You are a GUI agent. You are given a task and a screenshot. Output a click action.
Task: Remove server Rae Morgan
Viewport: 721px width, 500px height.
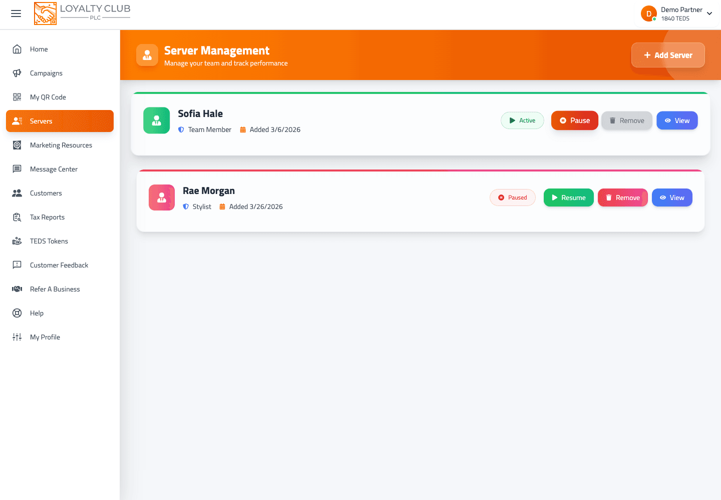pyautogui.click(x=623, y=197)
